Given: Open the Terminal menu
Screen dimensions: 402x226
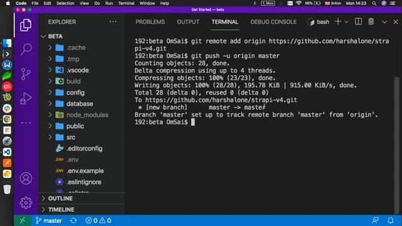Looking at the screenshot, I should click(x=126, y=3).
